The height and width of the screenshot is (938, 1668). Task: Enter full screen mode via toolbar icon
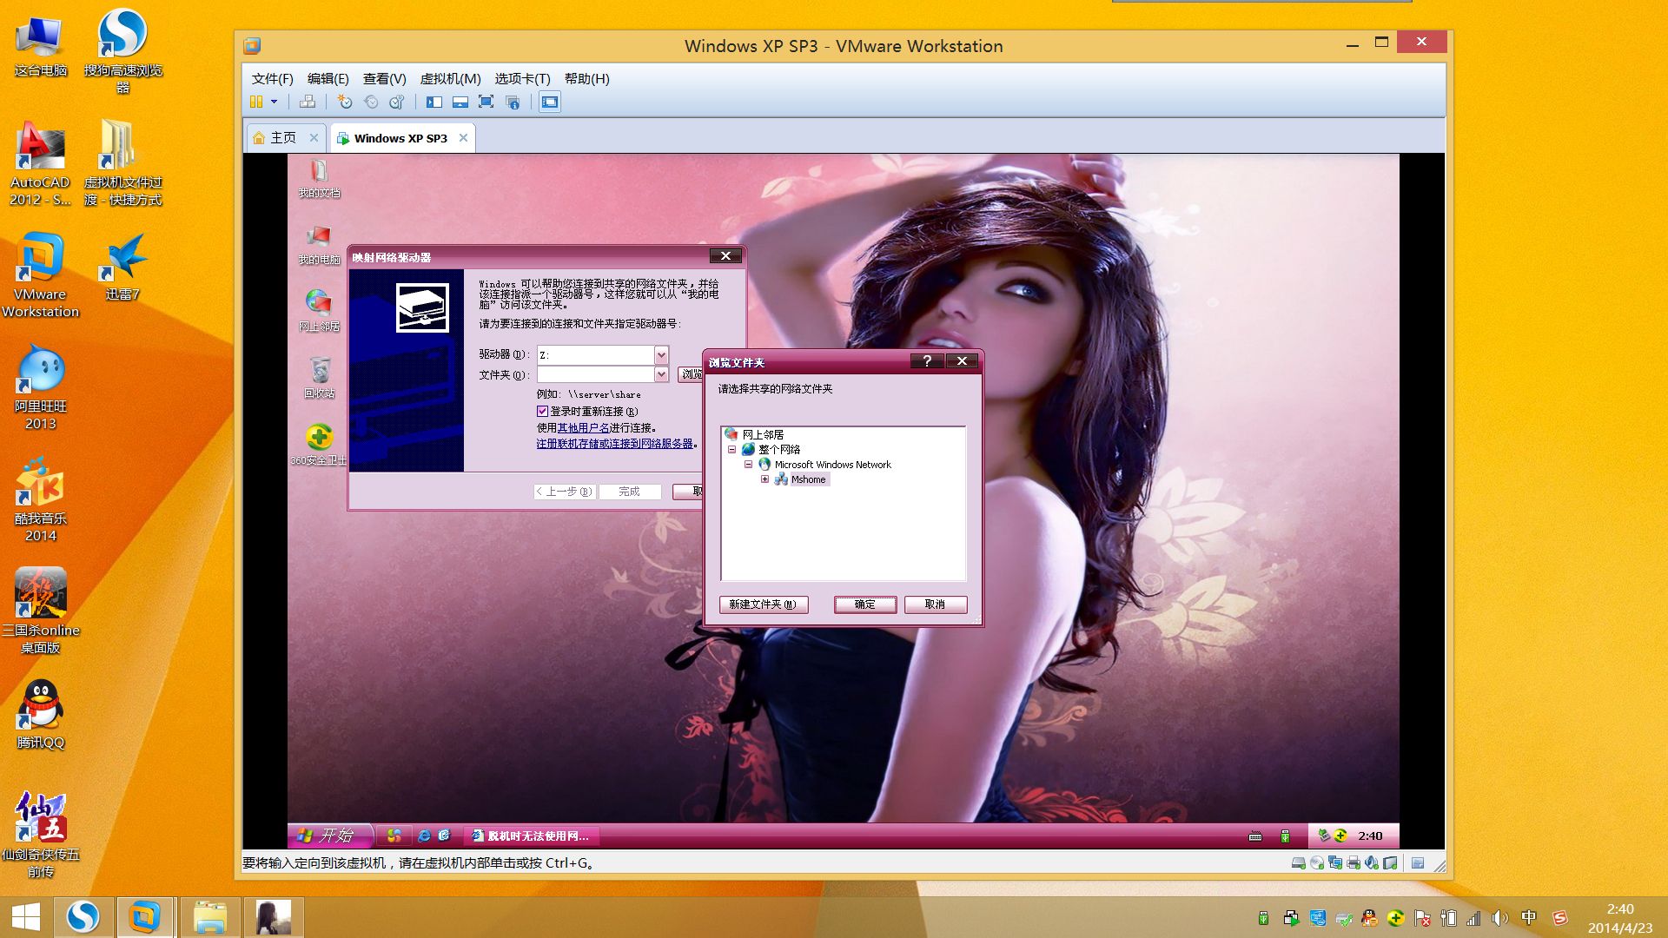click(486, 102)
